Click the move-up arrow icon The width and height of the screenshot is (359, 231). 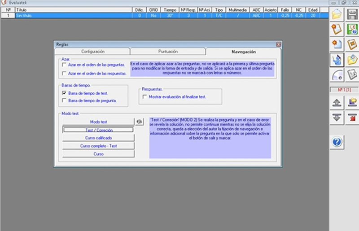click(337, 102)
